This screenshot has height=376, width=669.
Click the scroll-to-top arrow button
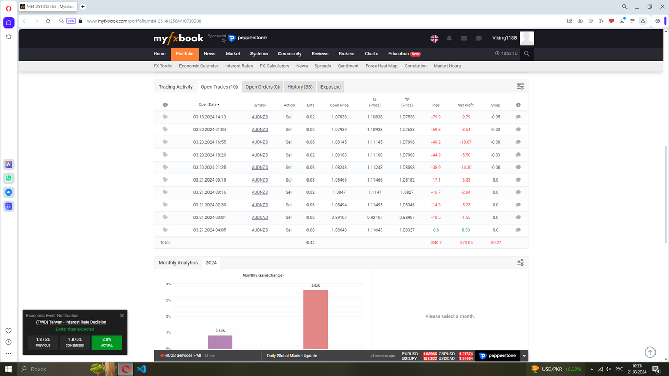[x=650, y=352]
